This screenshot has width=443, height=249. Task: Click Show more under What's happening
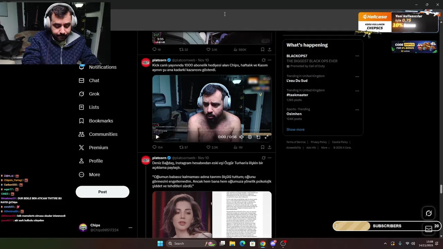pyautogui.click(x=296, y=130)
